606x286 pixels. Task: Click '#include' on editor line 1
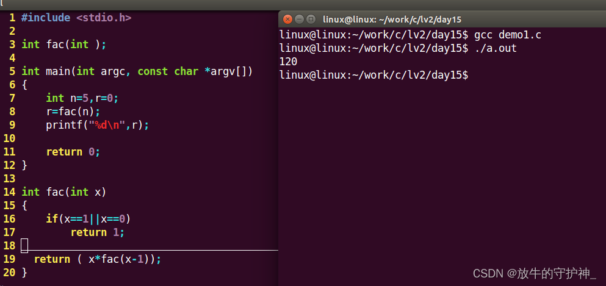pos(46,18)
